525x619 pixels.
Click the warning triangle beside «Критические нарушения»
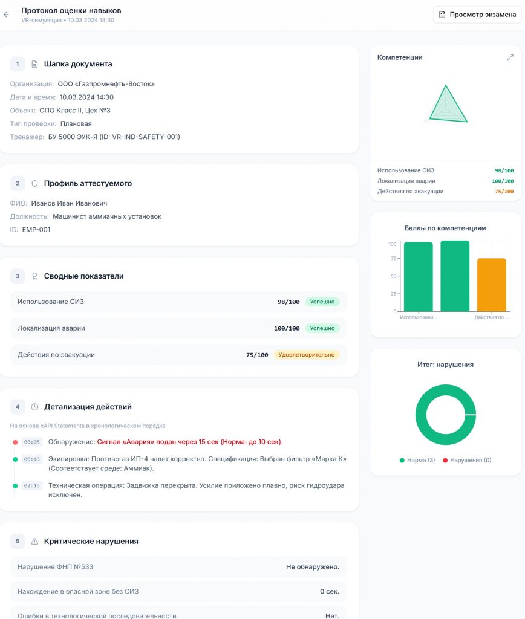(34, 542)
